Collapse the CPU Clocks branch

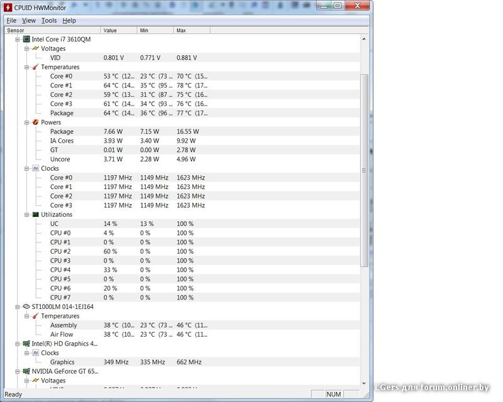pyautogui.click(x=26, y=168)
